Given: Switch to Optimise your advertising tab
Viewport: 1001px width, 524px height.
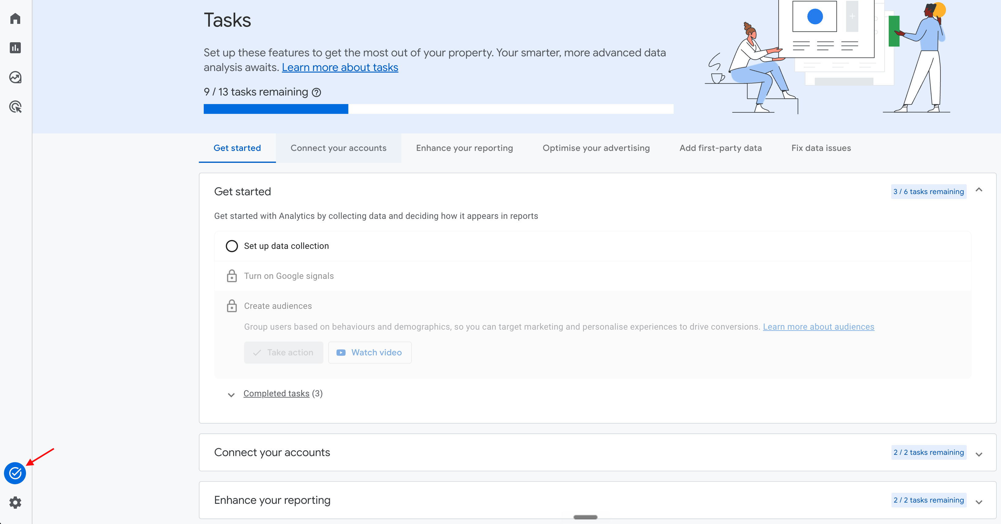Looking at the screenshot, I should tap(596, 148).
